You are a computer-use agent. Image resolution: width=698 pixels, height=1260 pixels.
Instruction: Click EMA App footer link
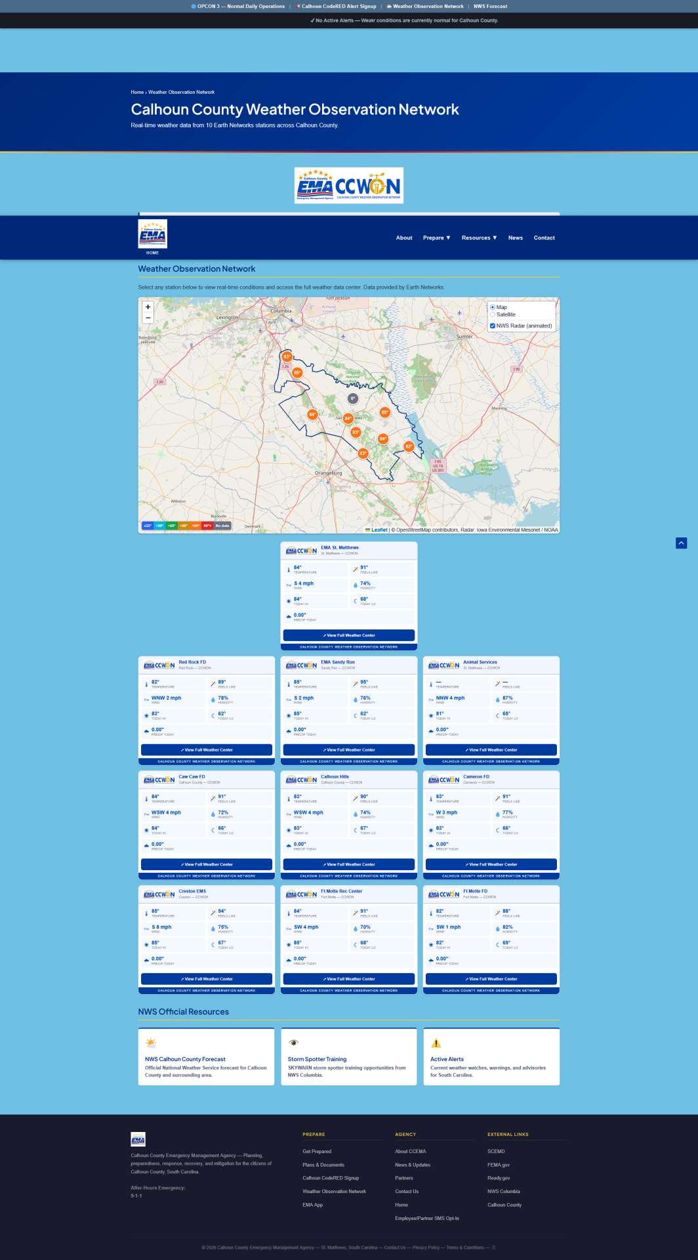[x=313, y=1205]
